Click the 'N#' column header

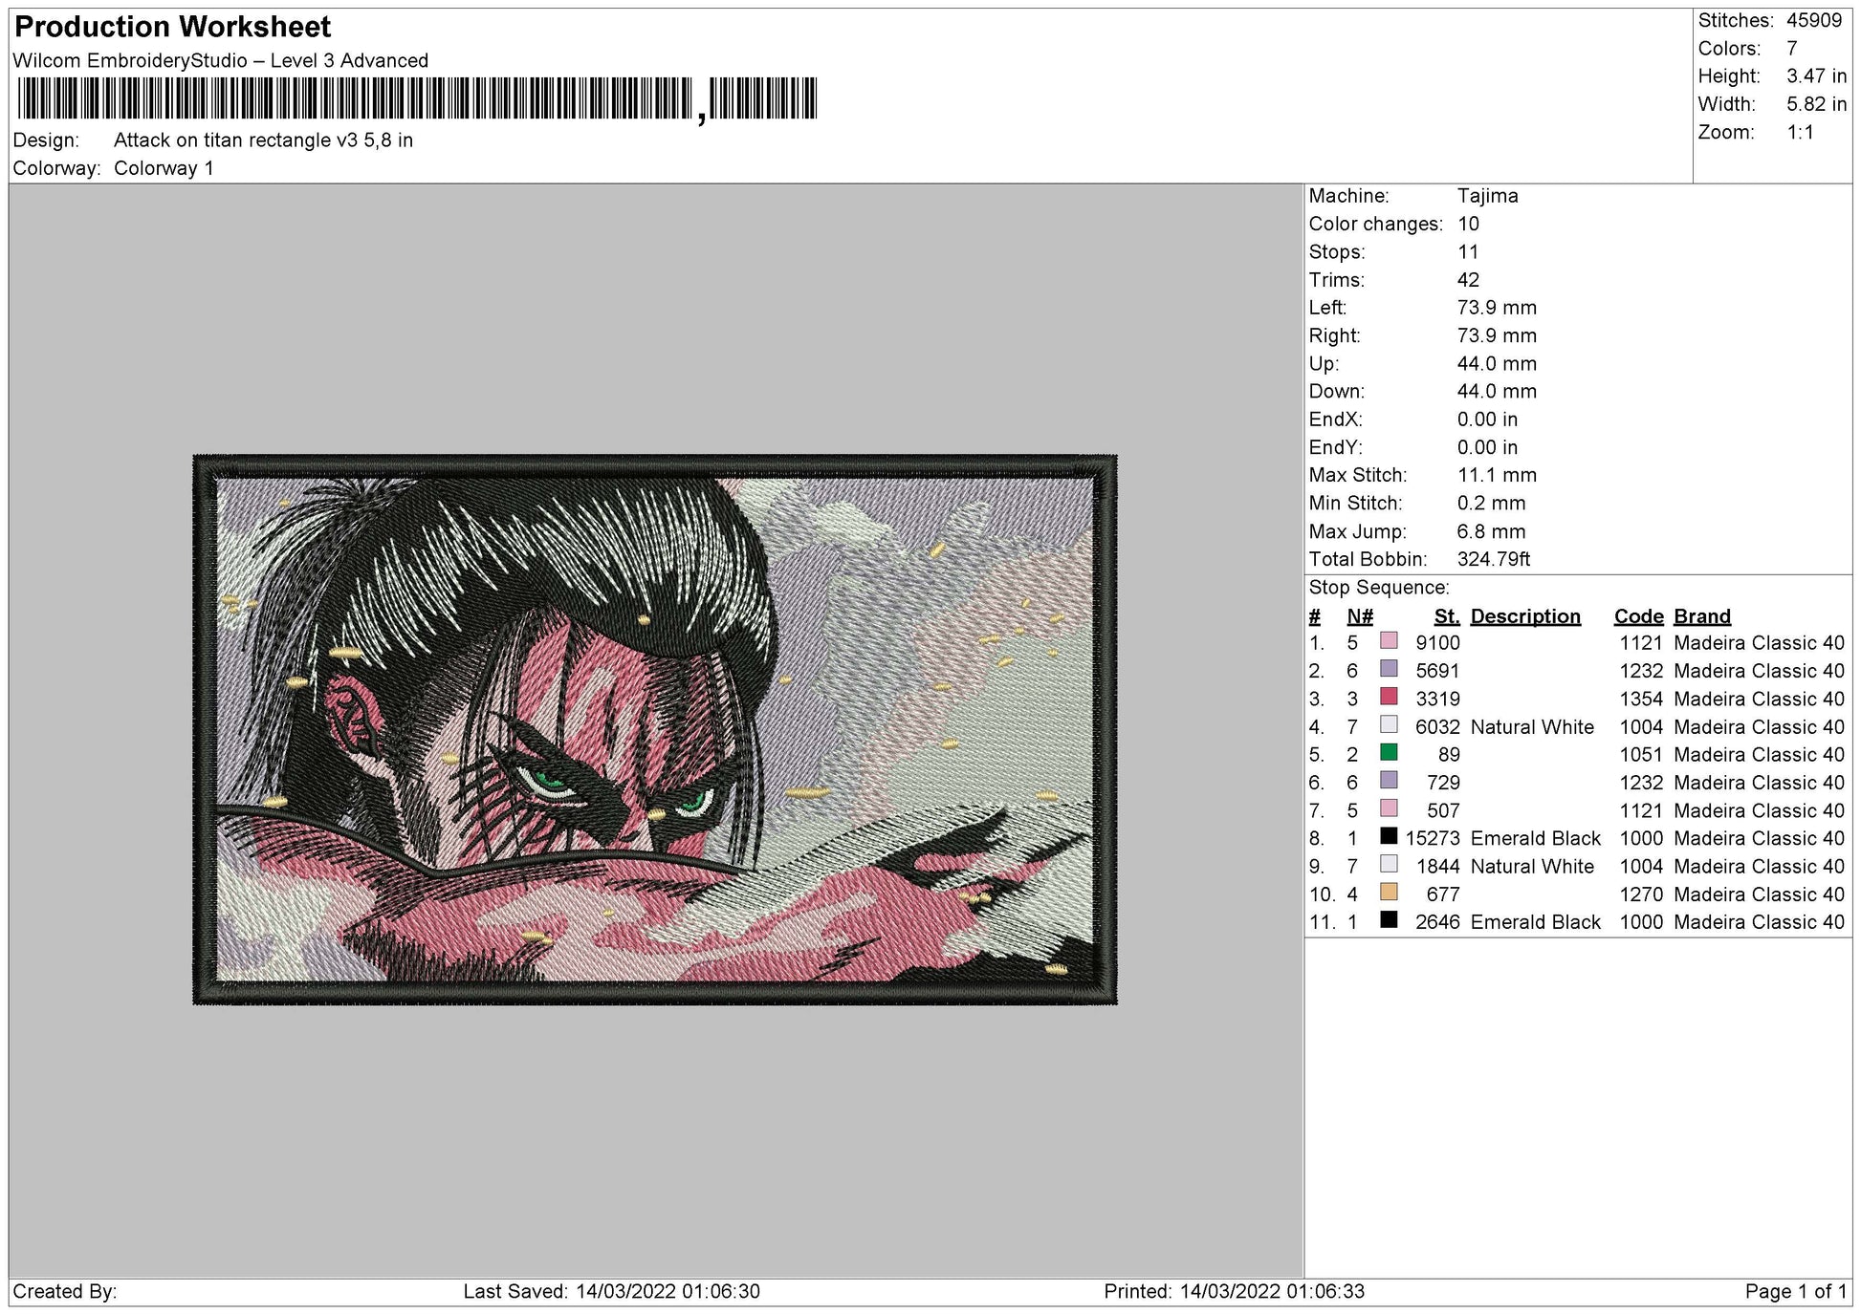pyautogui.click(x=1359, y=616)
